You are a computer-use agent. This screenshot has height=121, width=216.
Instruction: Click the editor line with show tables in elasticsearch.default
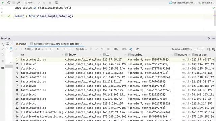43,8
